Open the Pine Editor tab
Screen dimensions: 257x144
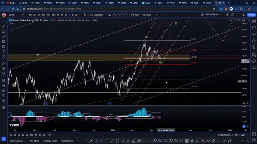tap(34, 141)
